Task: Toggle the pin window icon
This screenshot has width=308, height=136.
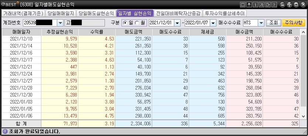Action: click(249, 5)
